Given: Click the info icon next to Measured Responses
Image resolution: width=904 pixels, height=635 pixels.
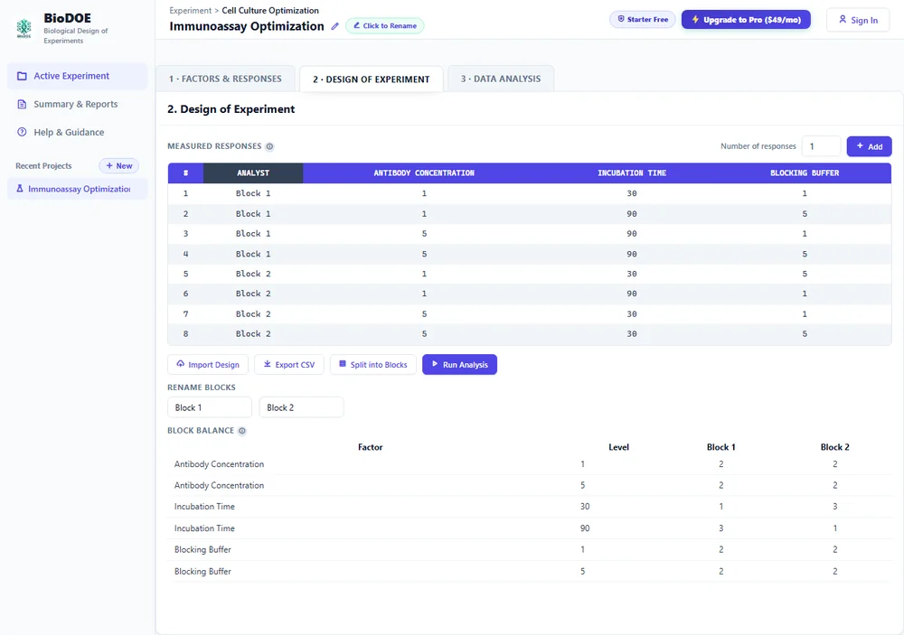Looking at the screenshot, I should (269, 146).
